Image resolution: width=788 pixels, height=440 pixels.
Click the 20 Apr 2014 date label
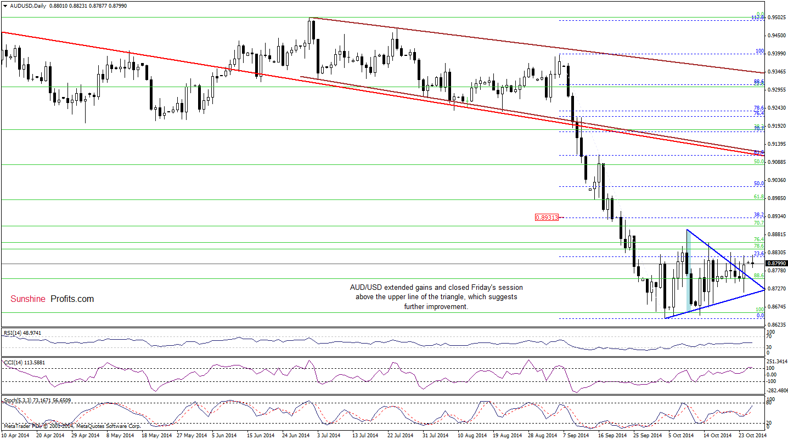click(50, 436)
